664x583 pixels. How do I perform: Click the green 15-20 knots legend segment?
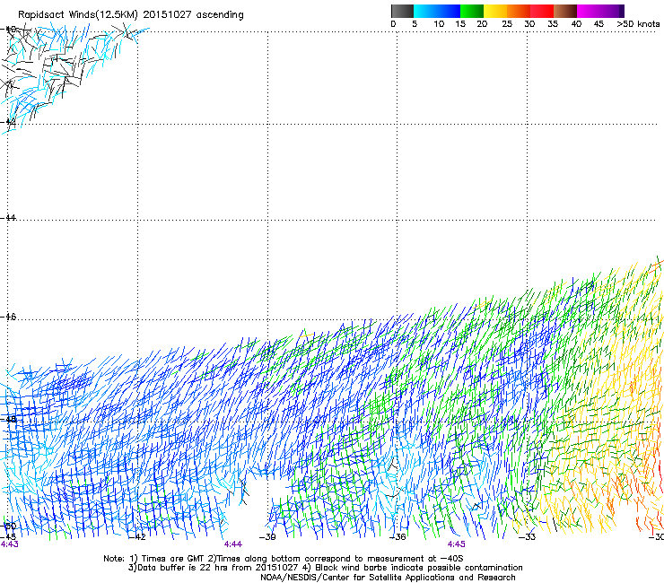point(472,11)
